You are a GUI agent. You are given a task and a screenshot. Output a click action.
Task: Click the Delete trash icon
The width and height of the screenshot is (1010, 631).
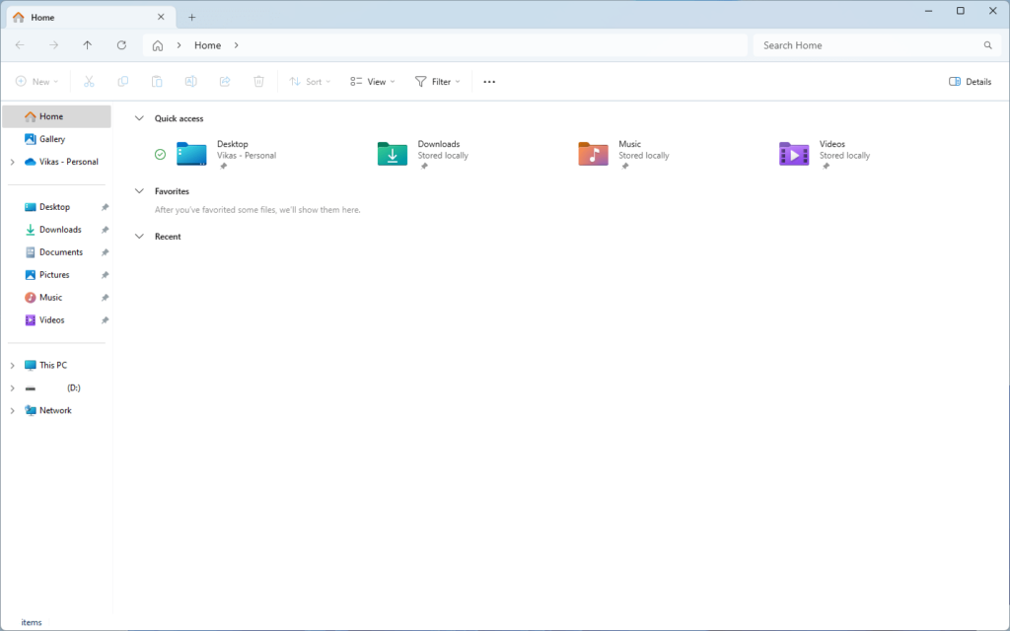pyautogui.click(x=259, y=82)
